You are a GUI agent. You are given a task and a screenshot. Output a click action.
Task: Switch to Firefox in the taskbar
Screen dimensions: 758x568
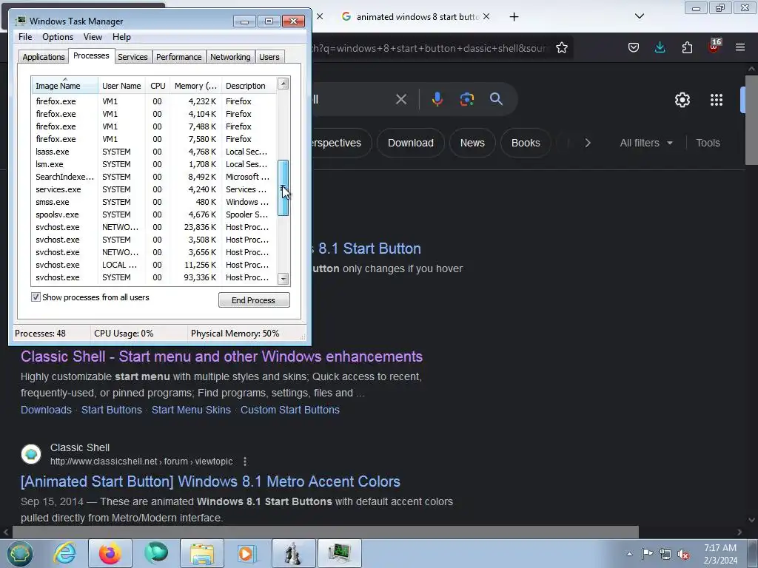point(110,553)
